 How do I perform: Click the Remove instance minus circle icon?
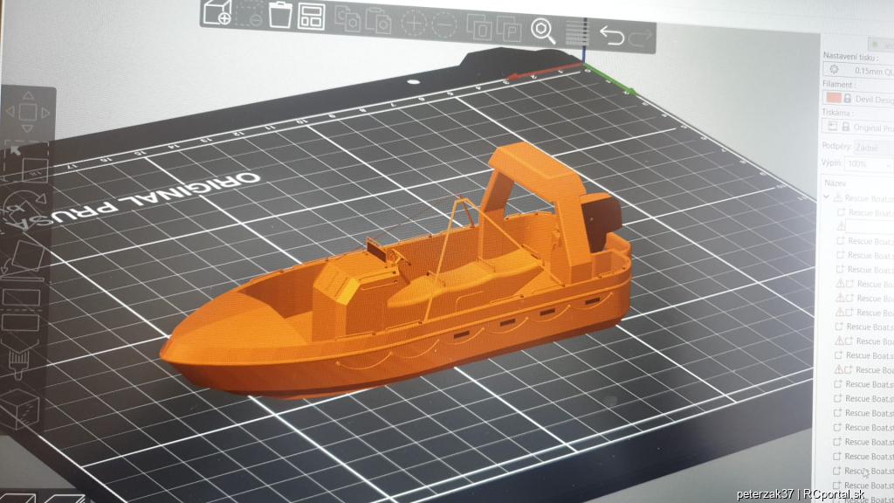click(444, 24)
